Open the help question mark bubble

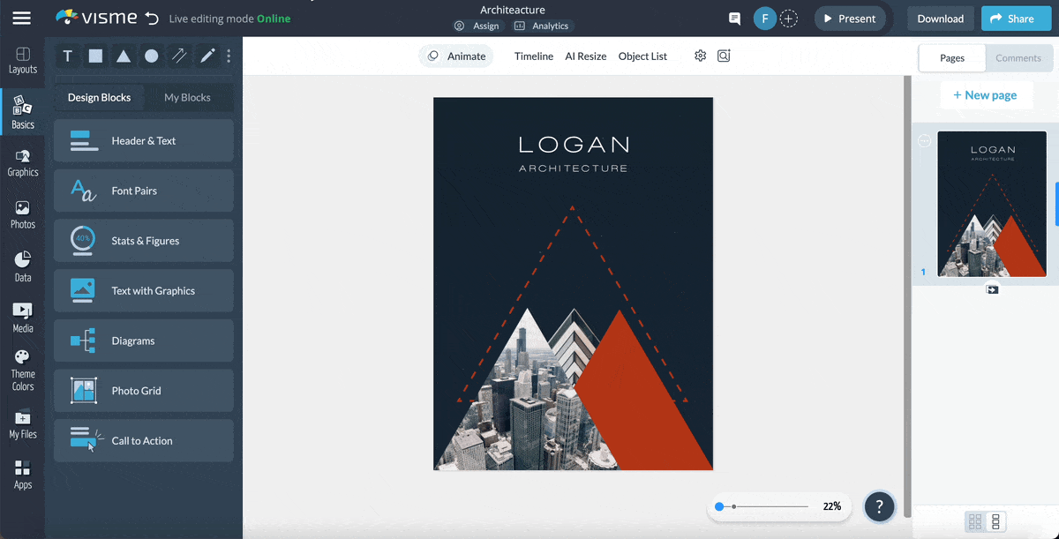coord(879,506)
